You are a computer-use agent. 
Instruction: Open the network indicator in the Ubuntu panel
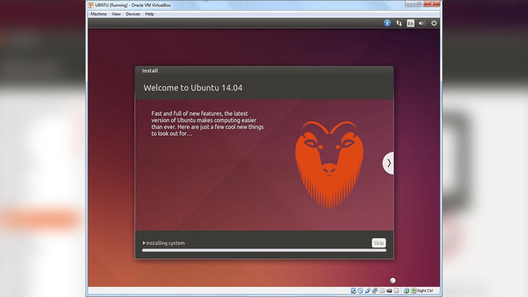(x=399, y=23)
